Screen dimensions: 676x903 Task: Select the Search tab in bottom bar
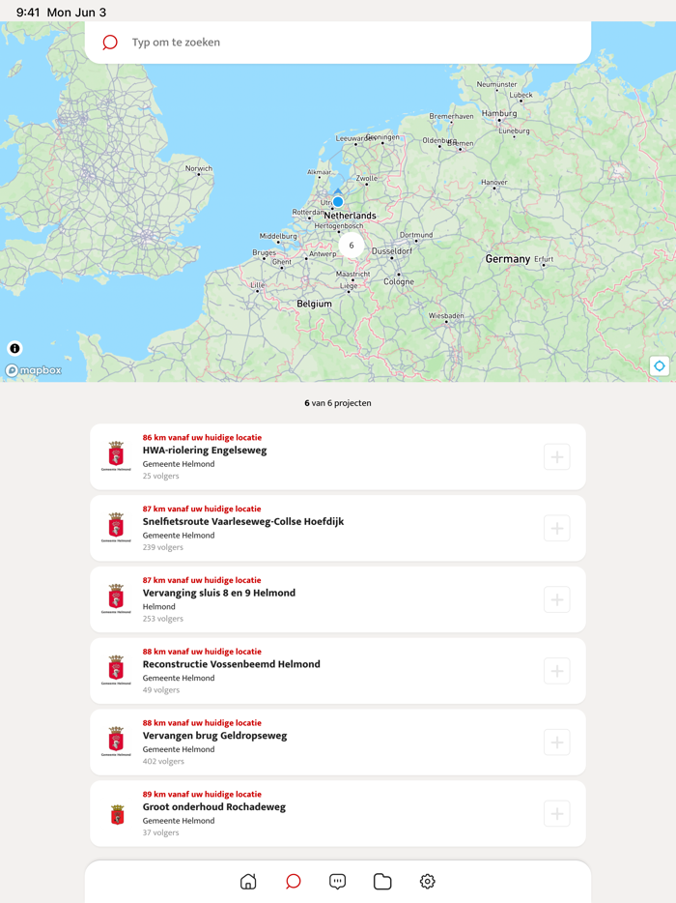point(293,881)
